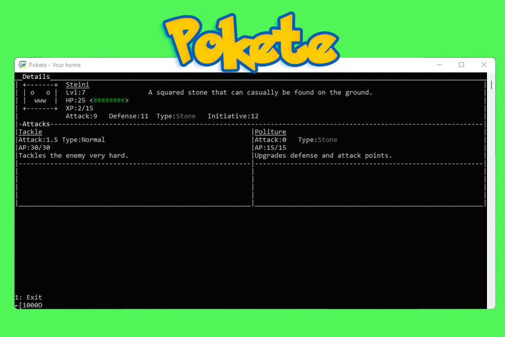Minimize the Pokete window

tap(439, 64)
